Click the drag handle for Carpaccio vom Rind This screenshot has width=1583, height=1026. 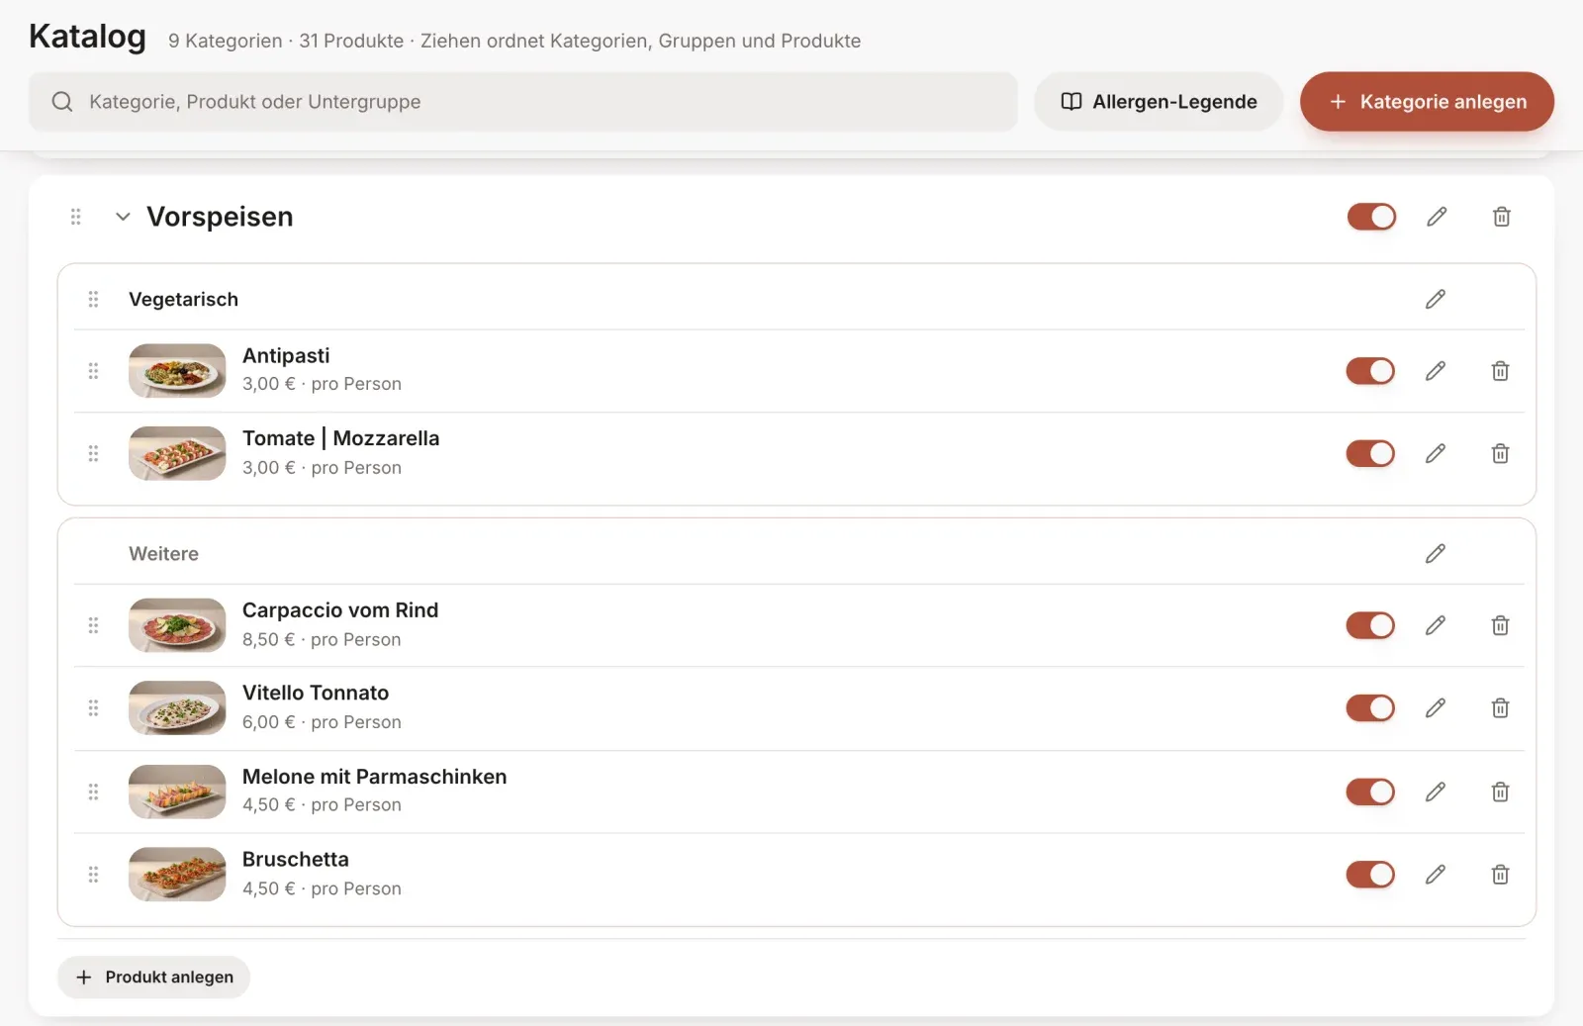(93, 625)
